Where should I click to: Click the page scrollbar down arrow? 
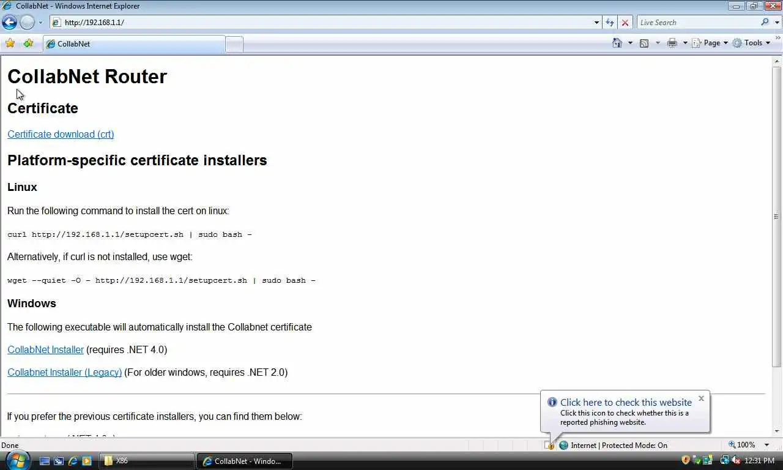777,431
